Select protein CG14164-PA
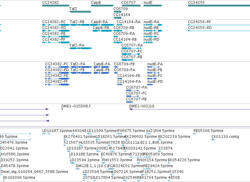The height and width of the screenshot is (182, 250). point(129,82)
